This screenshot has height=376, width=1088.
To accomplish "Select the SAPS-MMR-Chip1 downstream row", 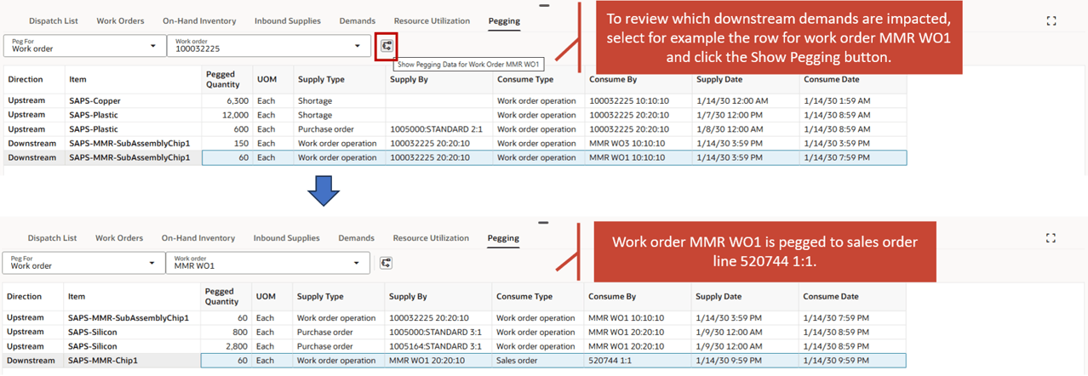I will click(455, 361).
